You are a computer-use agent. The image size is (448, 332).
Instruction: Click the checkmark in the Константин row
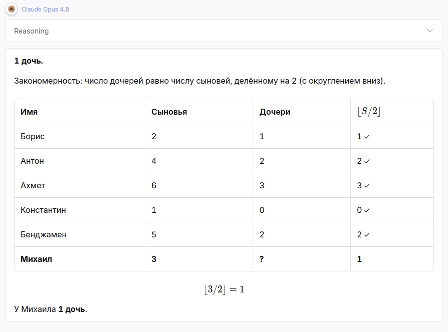point(367,210)
